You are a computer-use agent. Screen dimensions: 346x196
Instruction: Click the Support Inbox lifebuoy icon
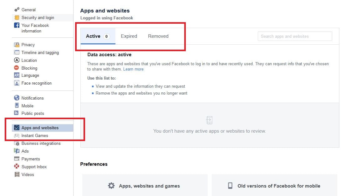(x=17, y=167)
